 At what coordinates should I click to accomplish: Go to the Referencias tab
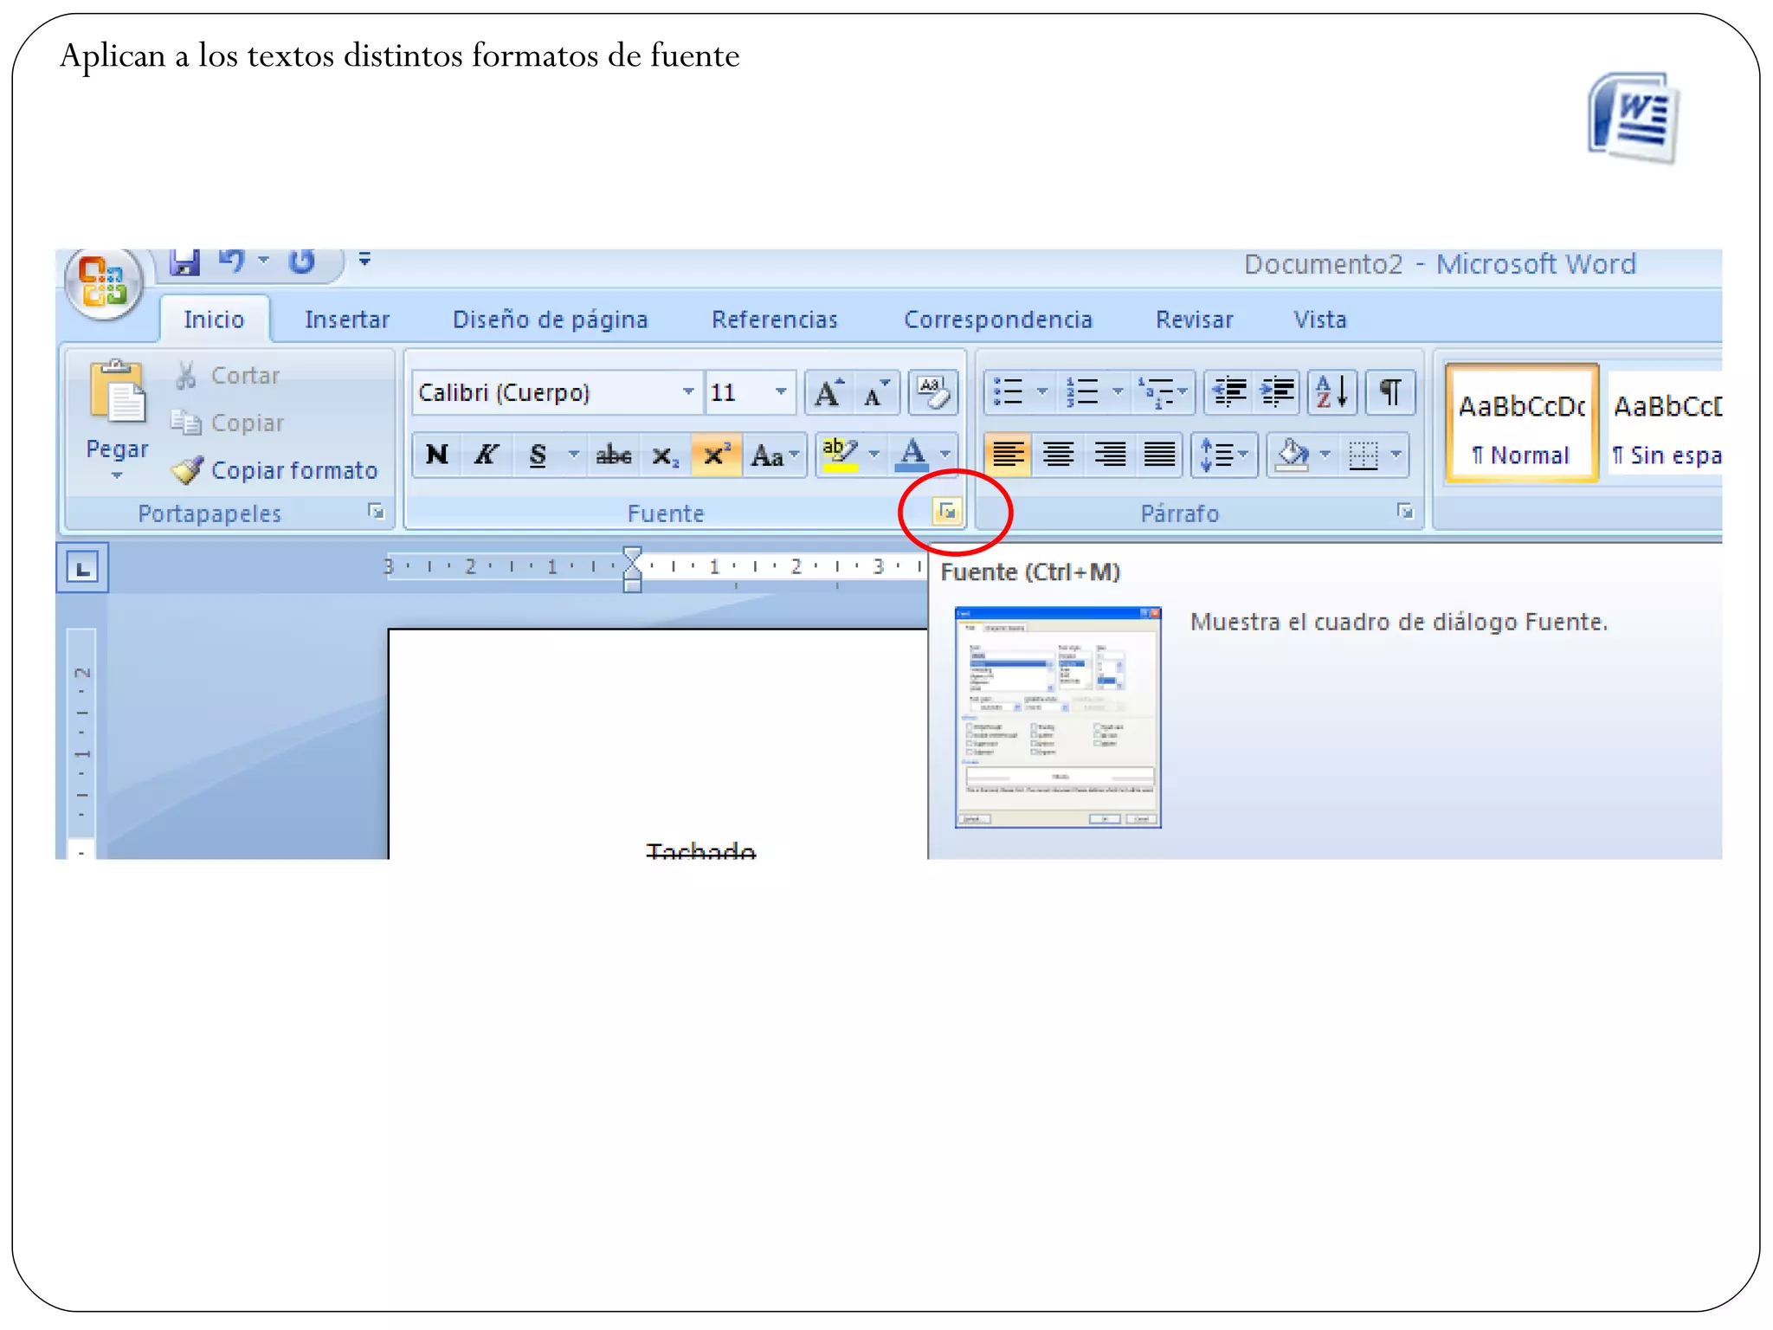click(x=775, y=320)
